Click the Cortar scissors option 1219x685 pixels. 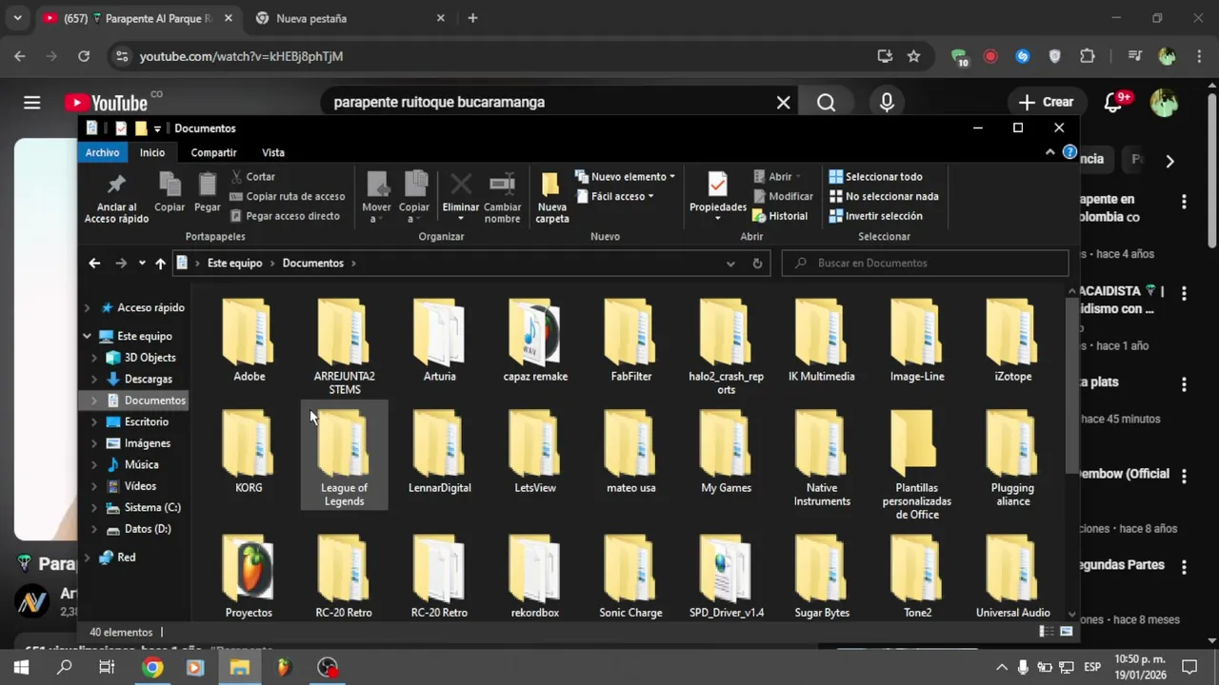pos(253,176)
